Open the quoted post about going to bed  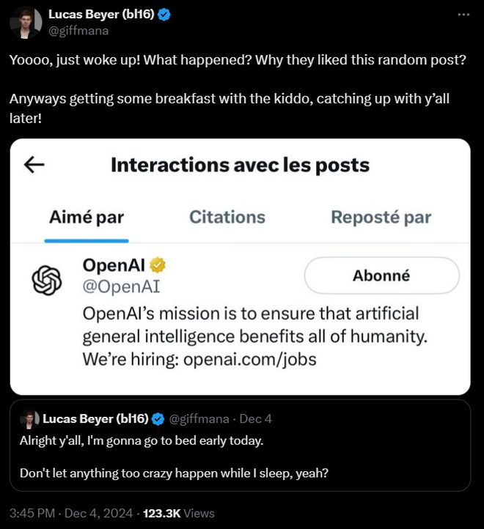tap(240, 457)
